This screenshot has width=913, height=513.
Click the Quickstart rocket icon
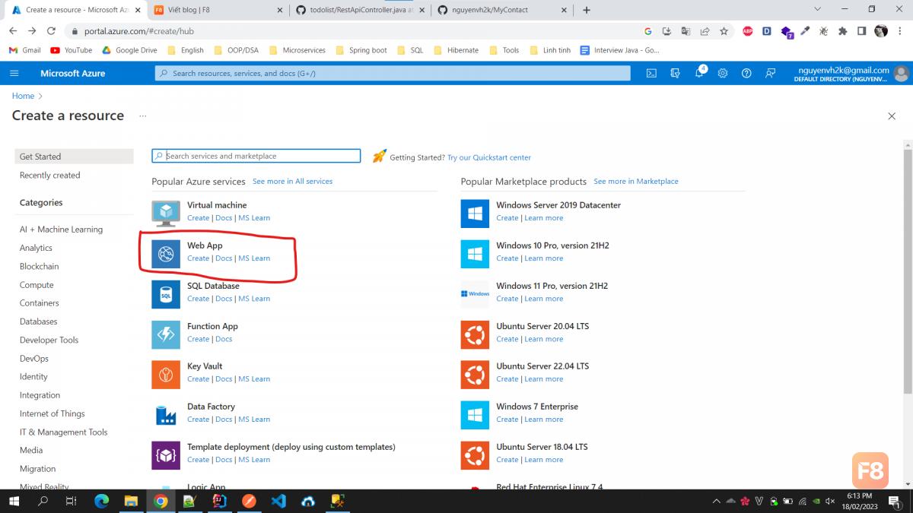click(379, 156)
